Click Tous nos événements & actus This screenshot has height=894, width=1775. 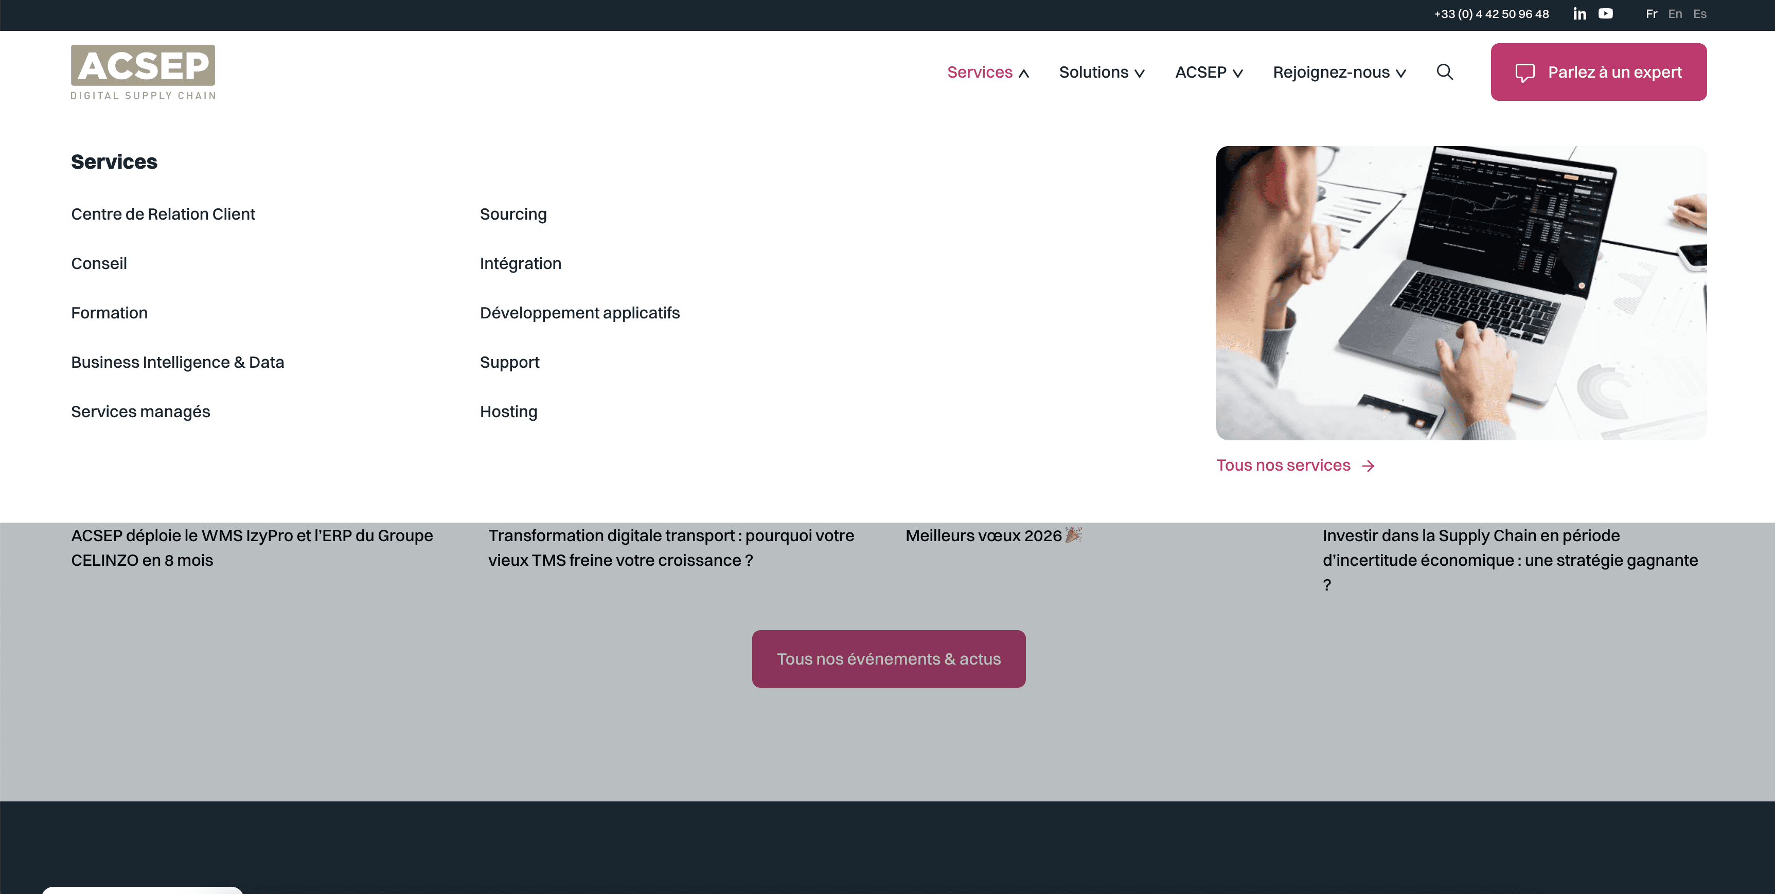(x=888, y=659)
